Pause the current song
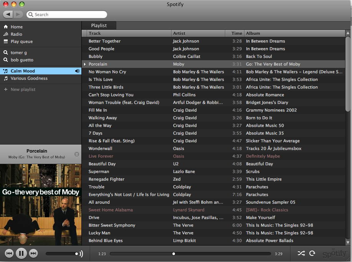The height and width of the screenshot is (262, 352). (21, 254)
